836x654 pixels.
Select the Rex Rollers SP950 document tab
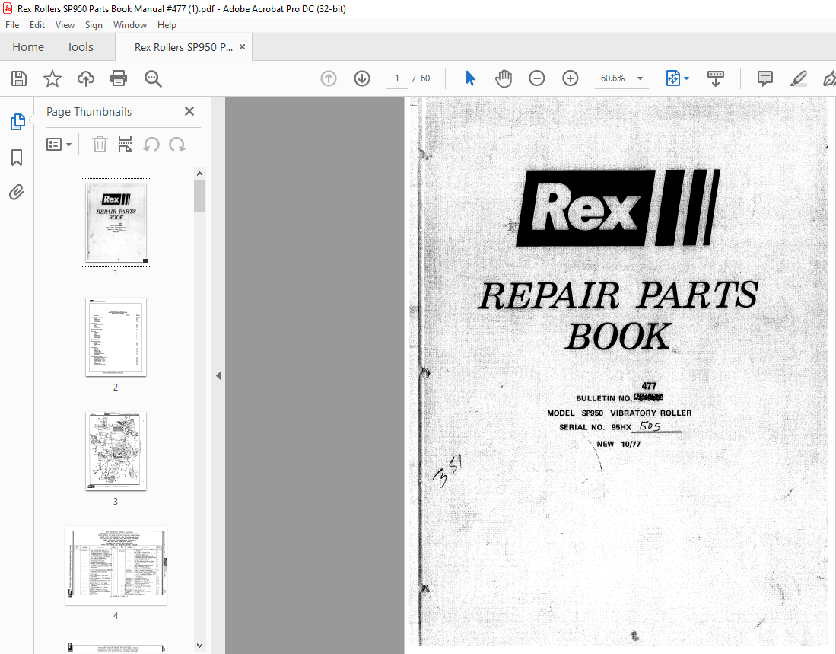click(183, 47)
